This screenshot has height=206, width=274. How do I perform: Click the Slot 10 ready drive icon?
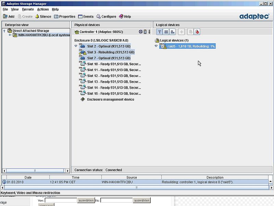(83, 64)
